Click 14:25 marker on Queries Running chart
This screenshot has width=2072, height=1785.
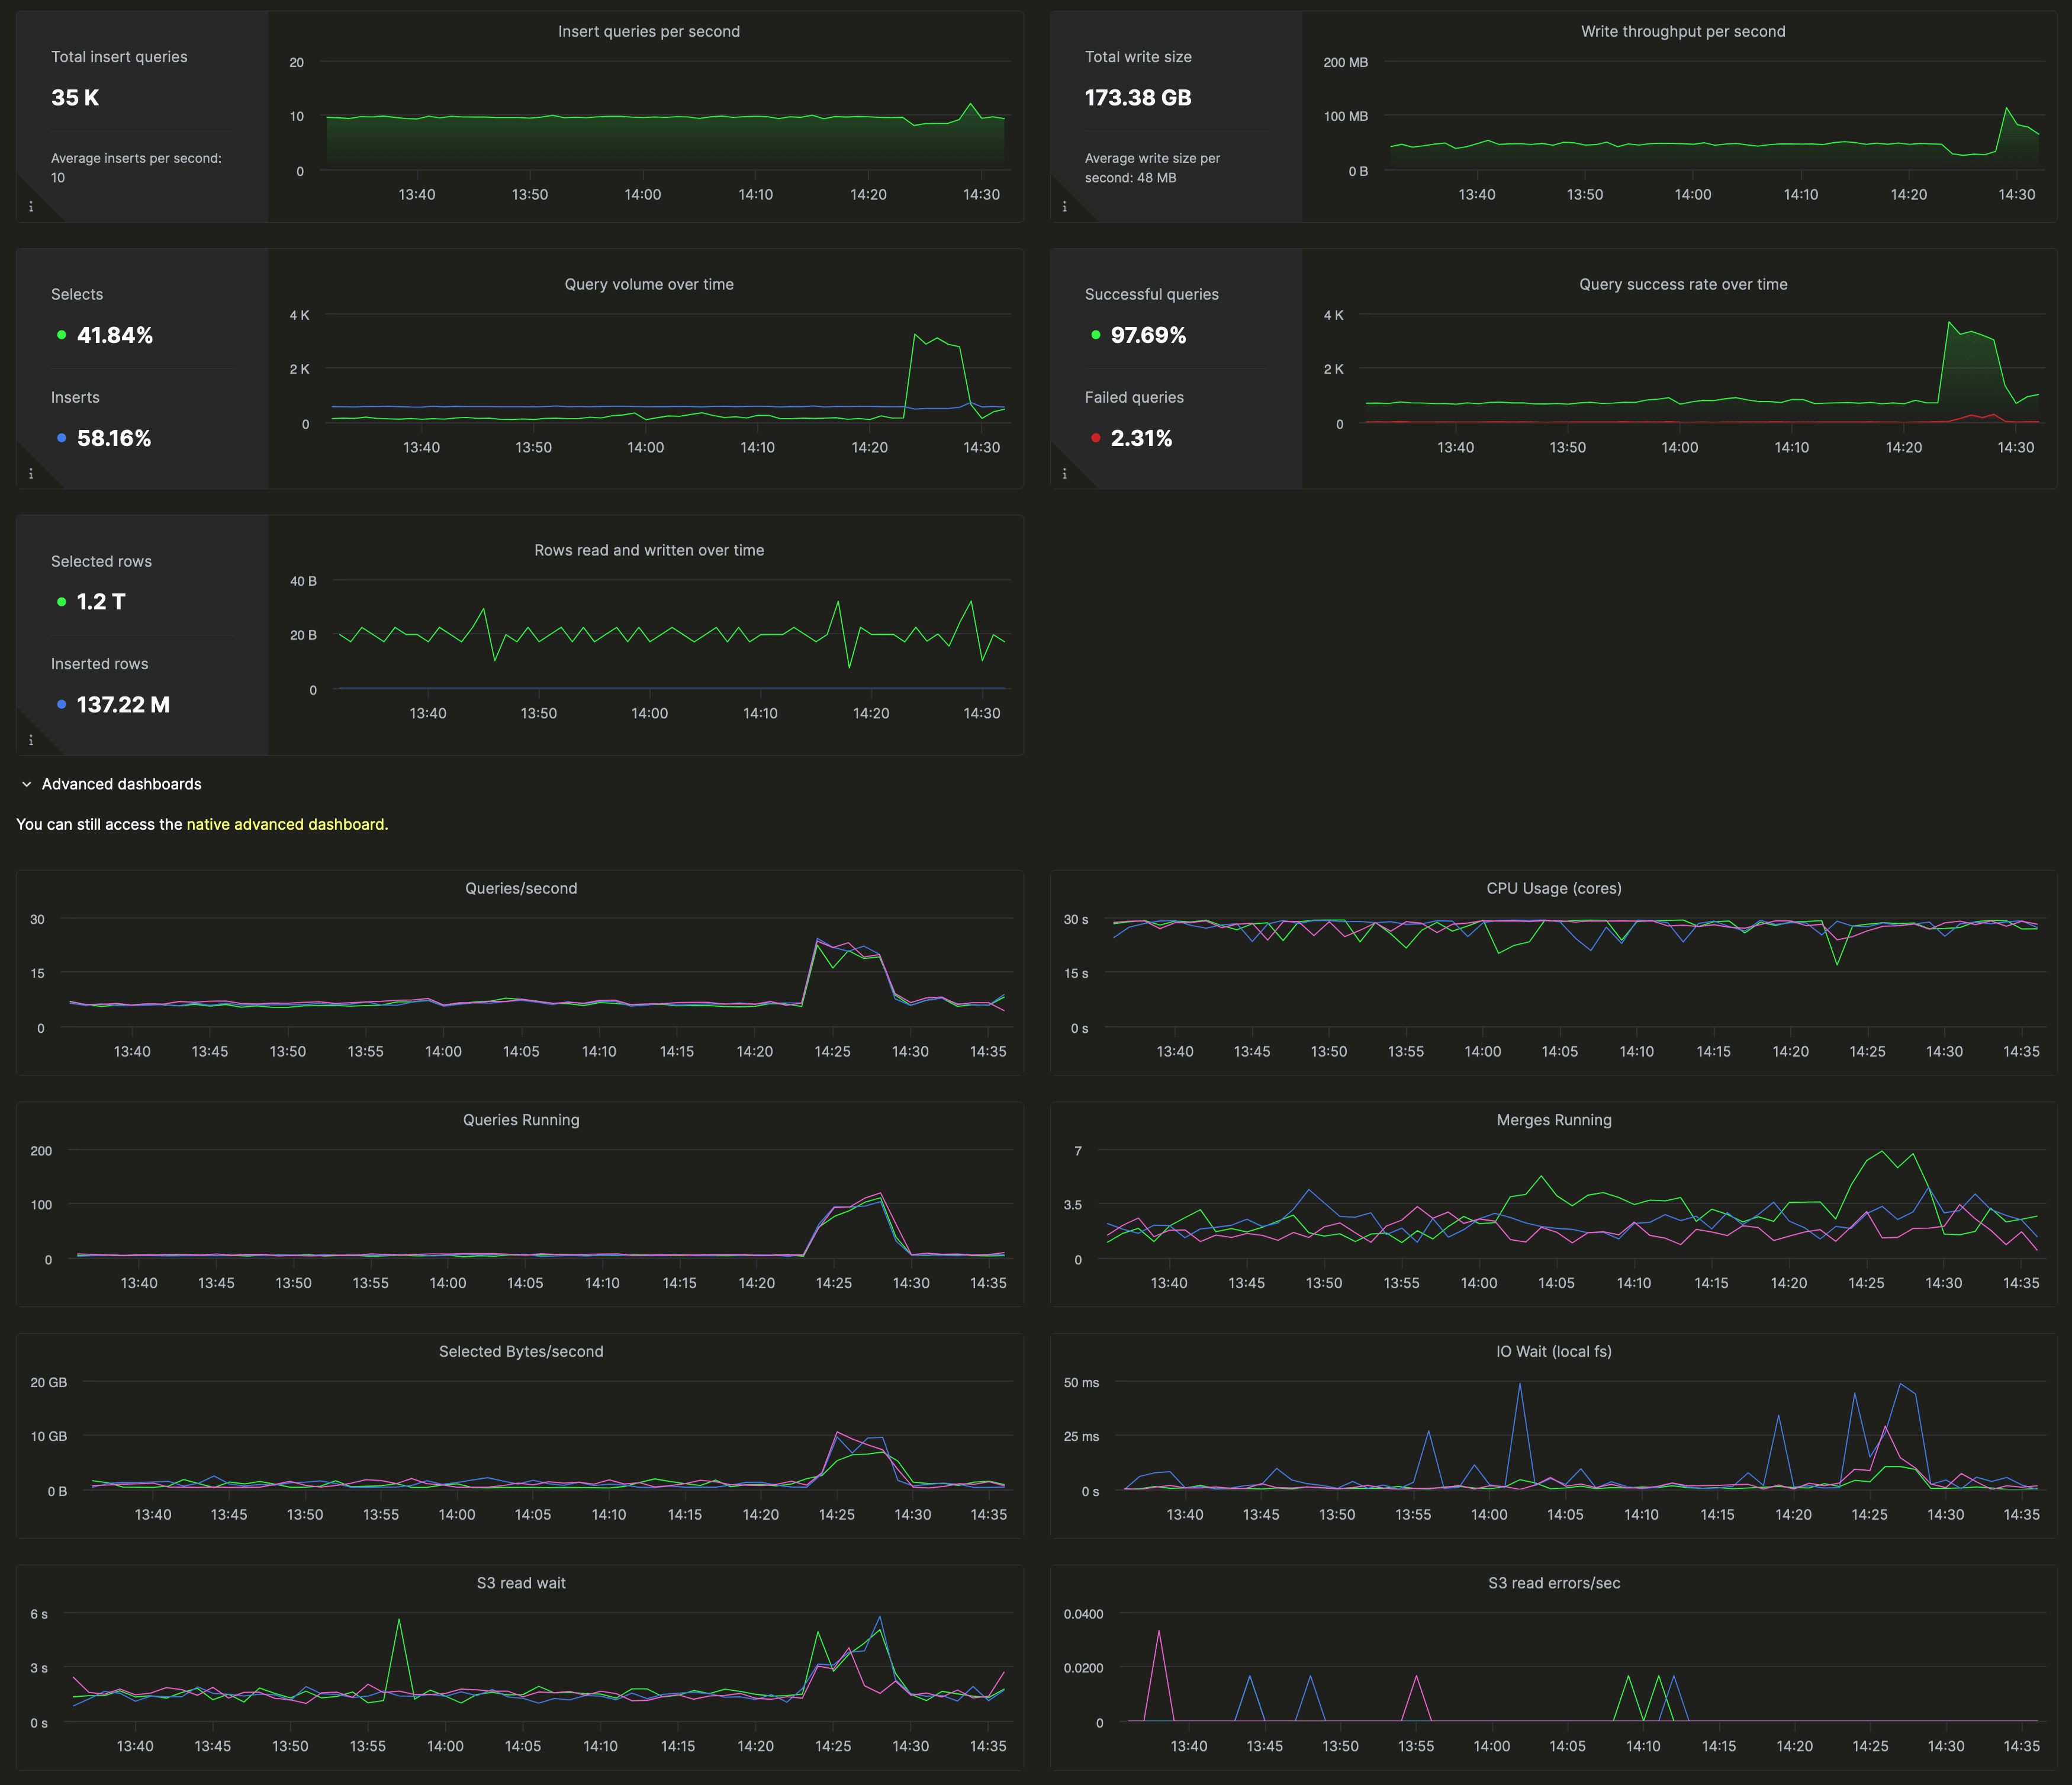click(x=833, y=1283)
